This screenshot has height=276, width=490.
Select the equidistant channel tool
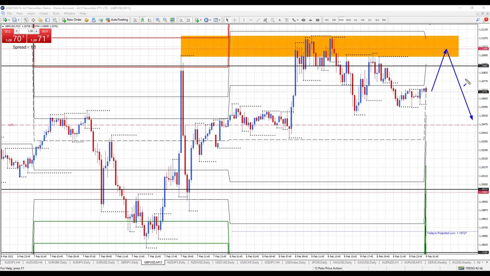point(265,20)
